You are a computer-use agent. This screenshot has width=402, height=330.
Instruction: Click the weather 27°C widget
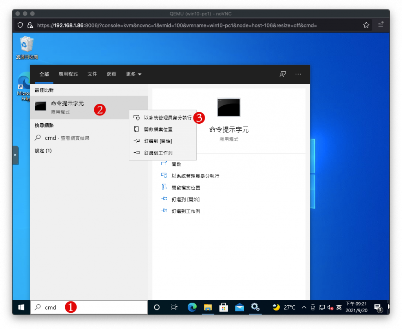coord(284,307)
